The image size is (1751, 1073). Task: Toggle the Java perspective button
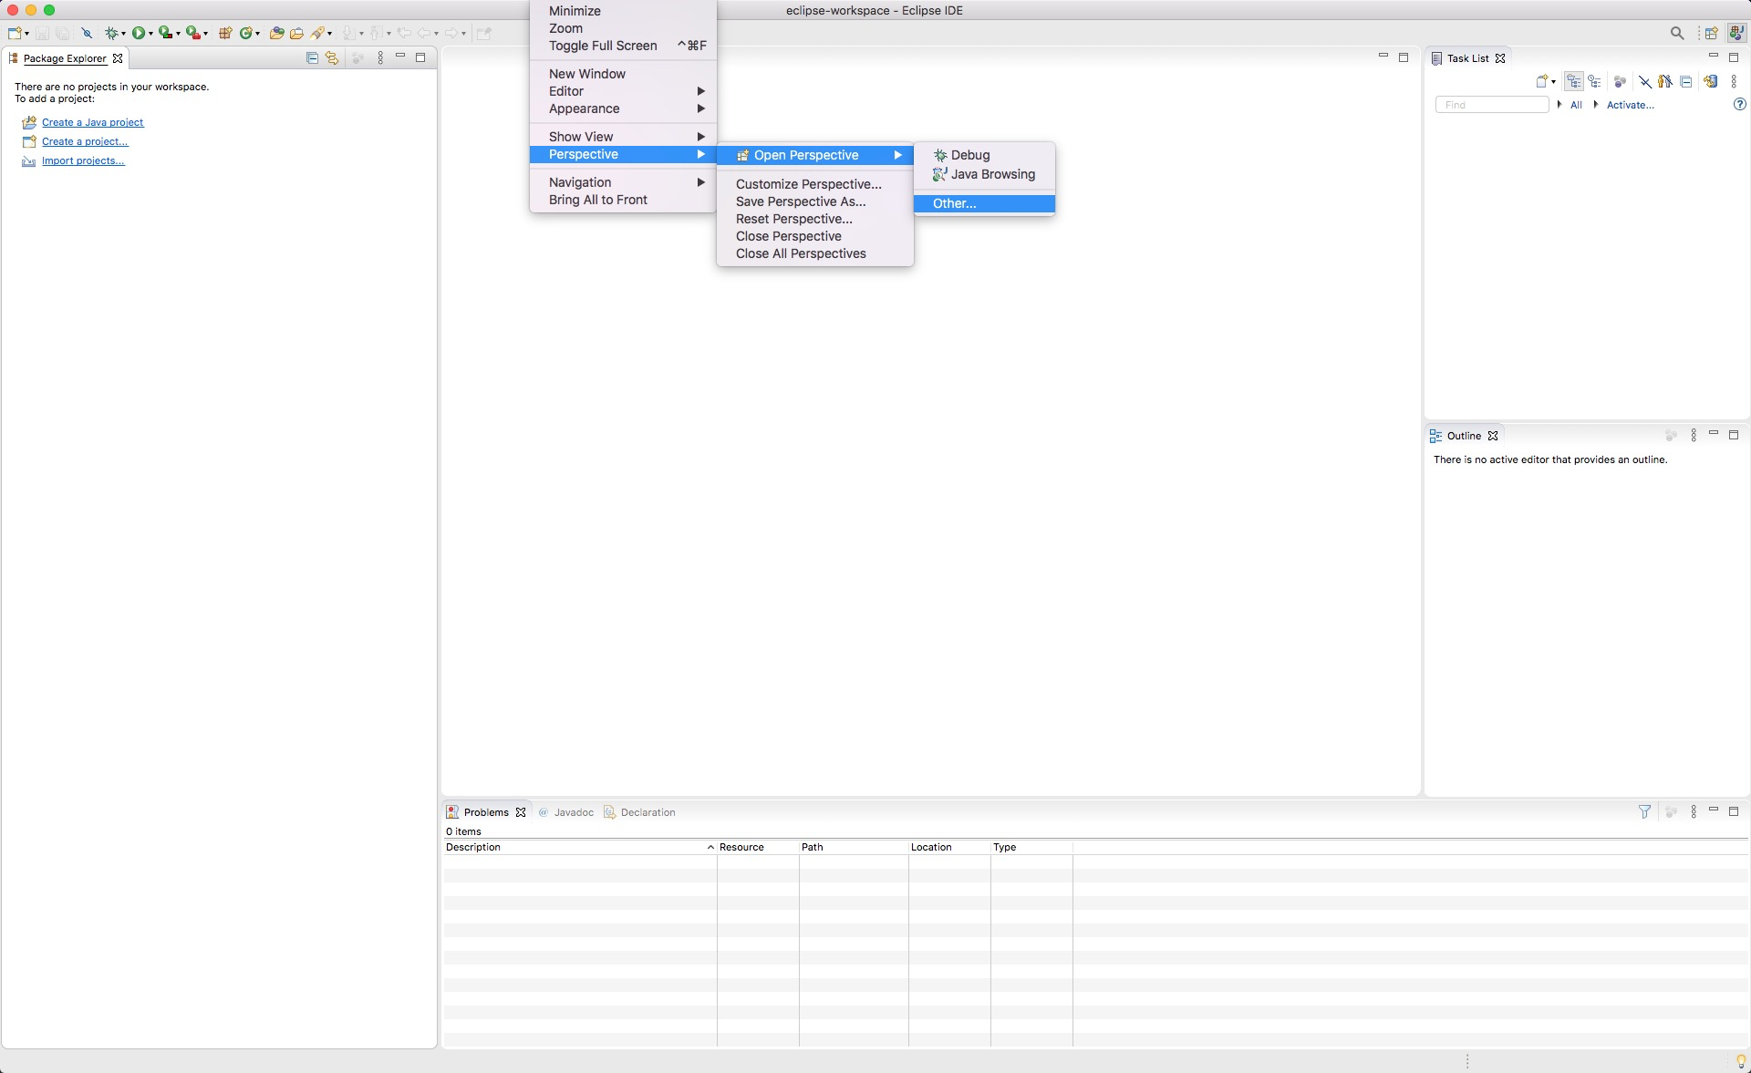coord(1736,33)
